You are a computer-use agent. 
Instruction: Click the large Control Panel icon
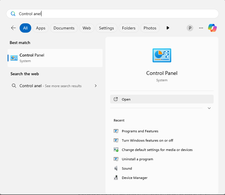[162, 55]
